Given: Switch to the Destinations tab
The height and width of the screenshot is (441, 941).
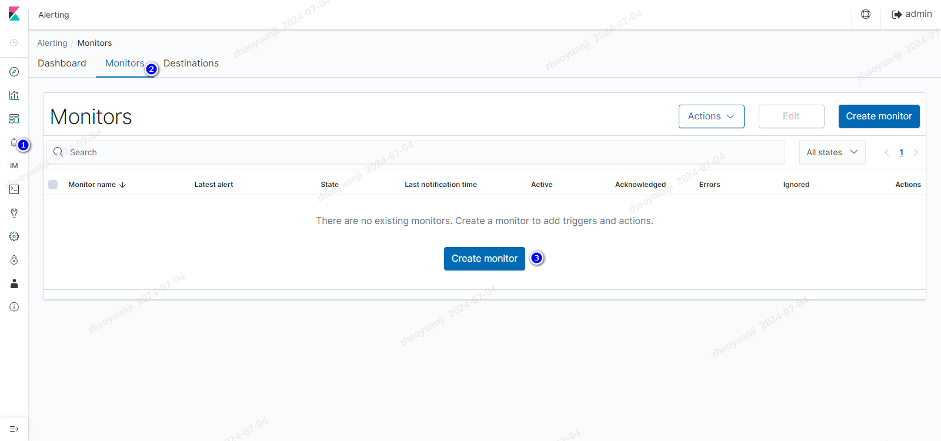Looking at the screenshot, I should point(191,64).
